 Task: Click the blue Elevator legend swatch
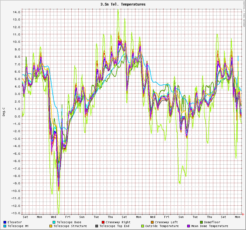point(5,222)
